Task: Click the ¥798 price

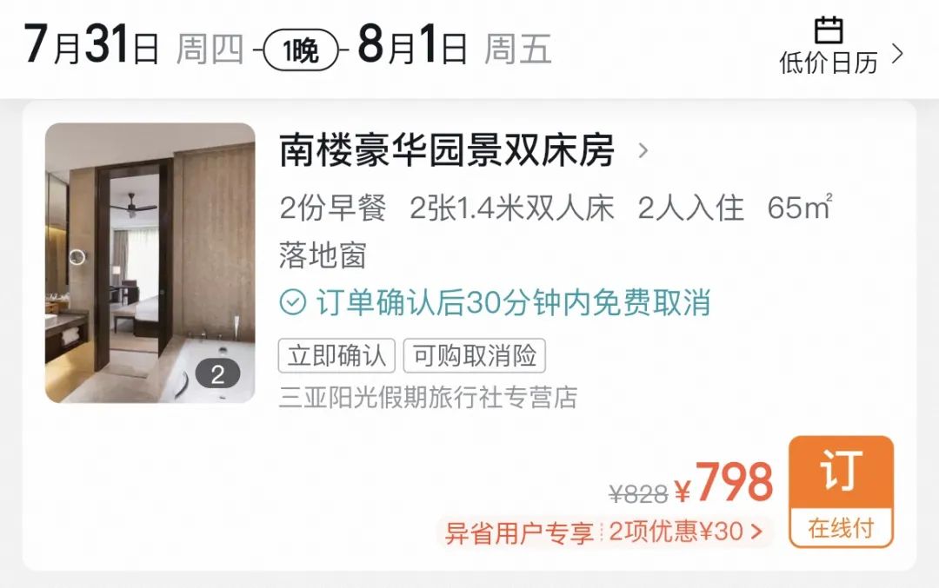Action: [x=724, y=482]
